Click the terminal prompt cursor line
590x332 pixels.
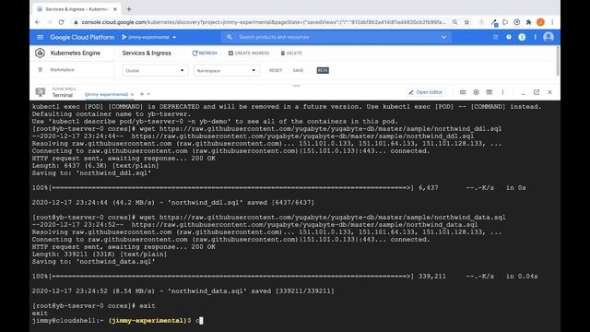(117, 321)
